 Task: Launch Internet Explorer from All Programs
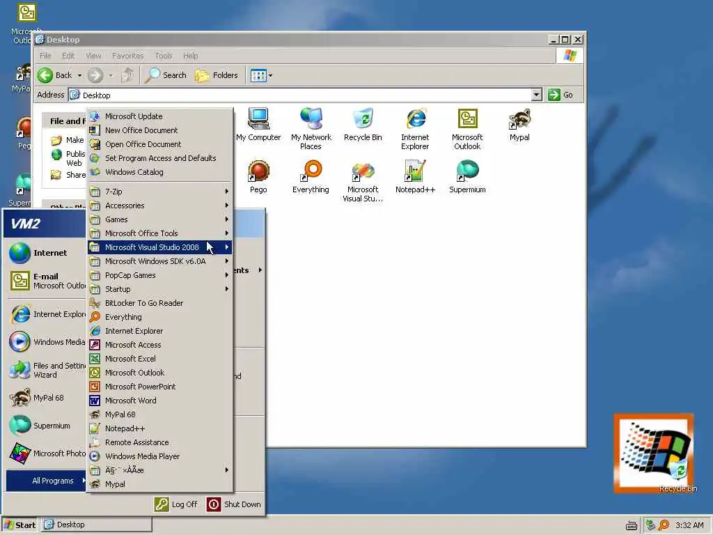click(160, 331)
